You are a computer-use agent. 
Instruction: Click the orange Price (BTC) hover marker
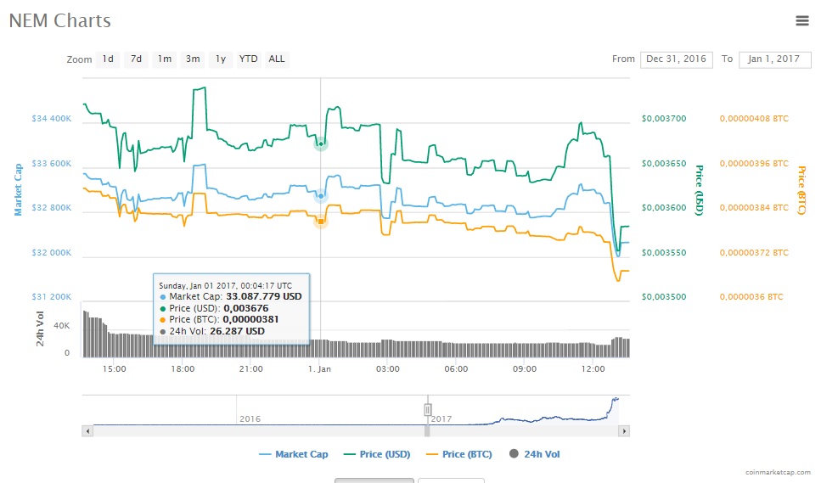pyautogui.click(x=321, y=222)
